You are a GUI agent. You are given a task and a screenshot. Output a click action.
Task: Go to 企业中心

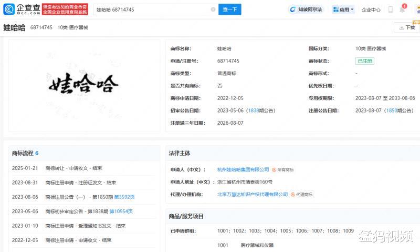pos(371,9)
